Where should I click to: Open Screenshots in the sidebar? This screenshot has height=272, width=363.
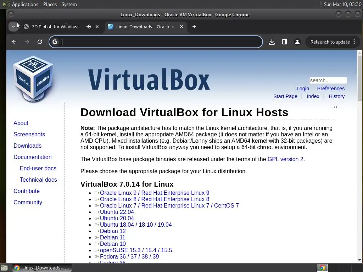click(29, 134)
